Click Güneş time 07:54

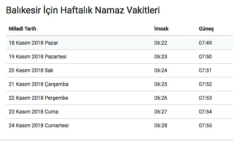205,112
